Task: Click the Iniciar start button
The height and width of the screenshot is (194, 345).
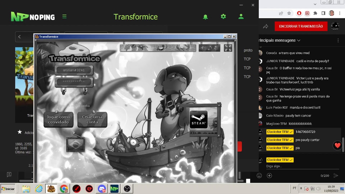Action: (8, 189)
